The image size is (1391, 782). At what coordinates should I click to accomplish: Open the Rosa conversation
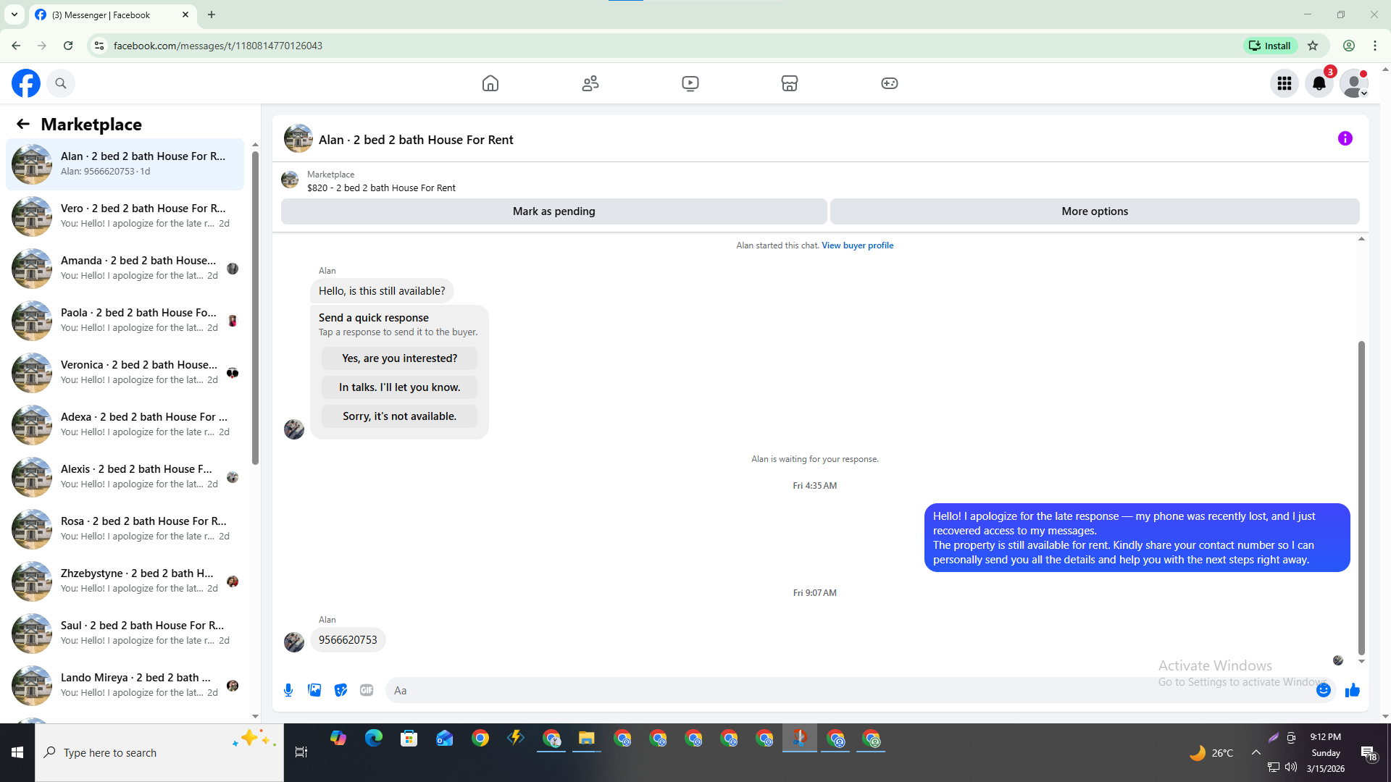pos(125,529)
